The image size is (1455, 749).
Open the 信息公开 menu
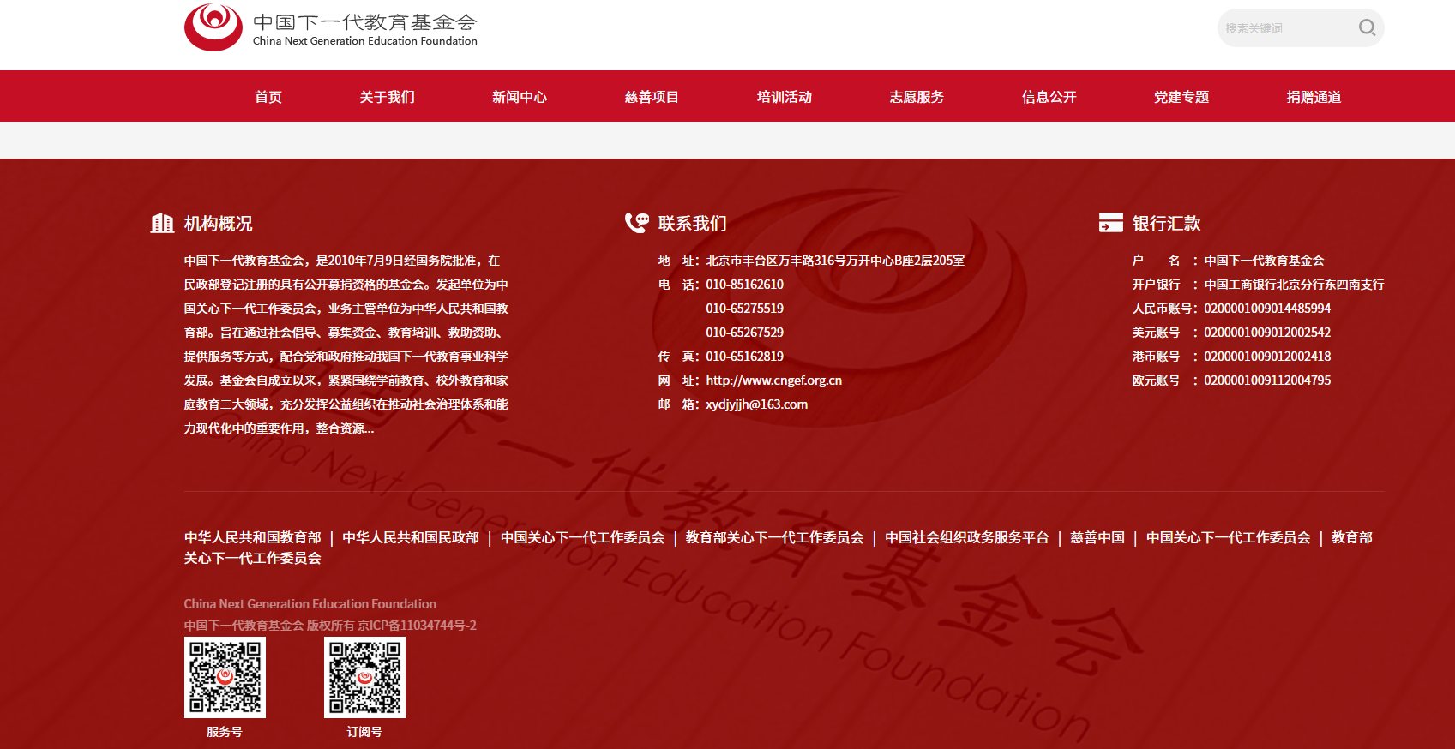tap(1049, 97)
